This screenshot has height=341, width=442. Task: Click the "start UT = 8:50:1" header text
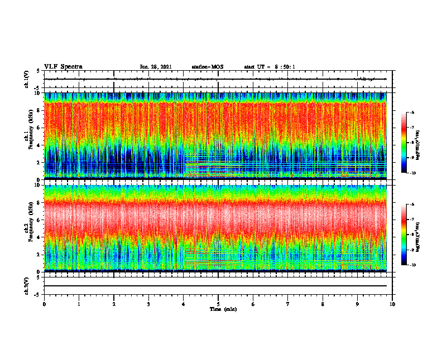[270, 67]
